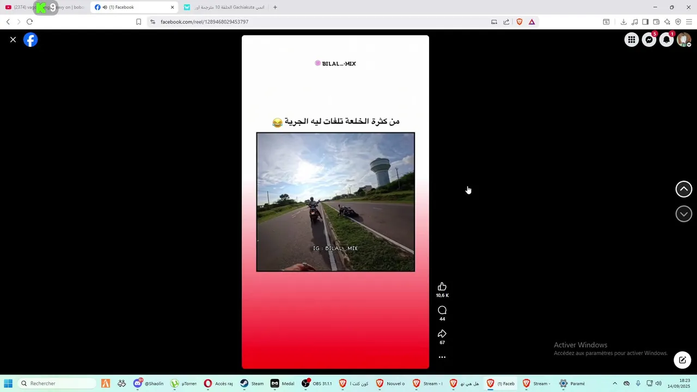
Task: View site information icon in address bar
Action: coord(152,22)
